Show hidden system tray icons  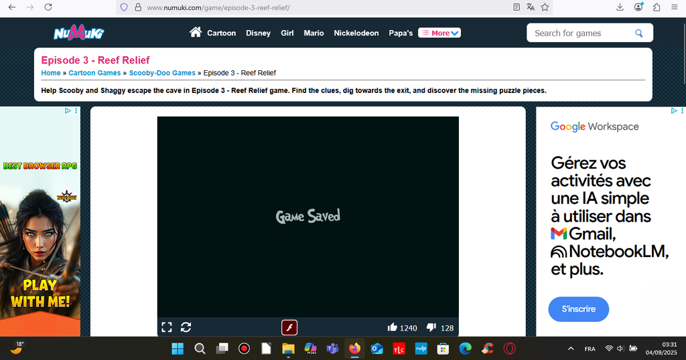click(x=571, y=349)
